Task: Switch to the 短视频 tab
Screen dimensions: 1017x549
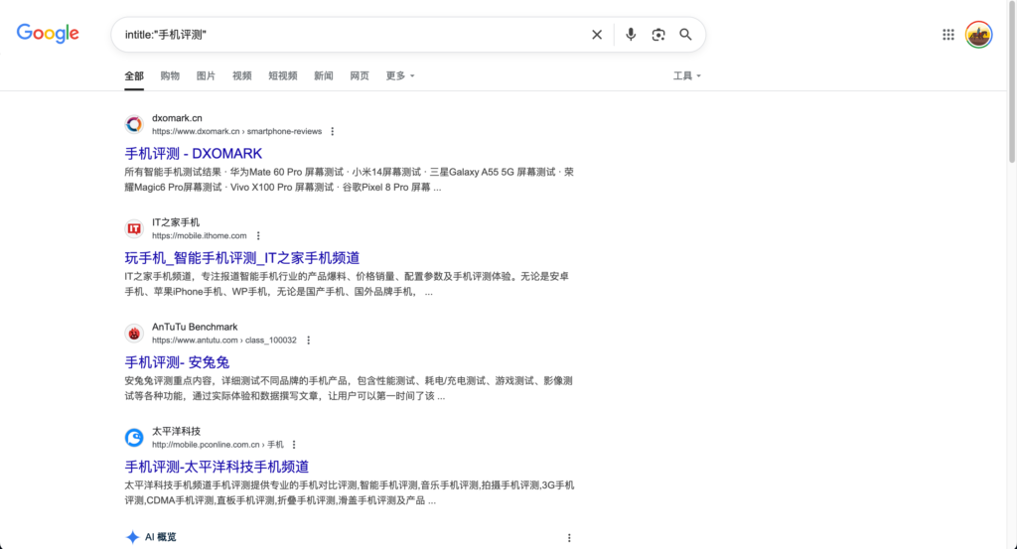Action: (283, 75)
